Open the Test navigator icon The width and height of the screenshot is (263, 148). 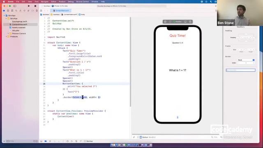[24, 11]
